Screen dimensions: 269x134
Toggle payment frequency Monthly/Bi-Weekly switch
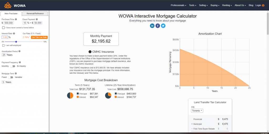pos(13,66)
